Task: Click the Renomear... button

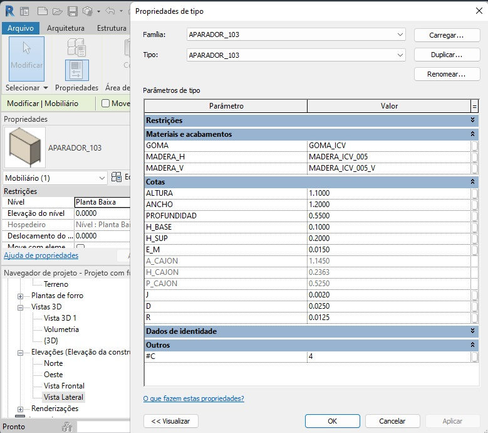Action: coord(447,74)
